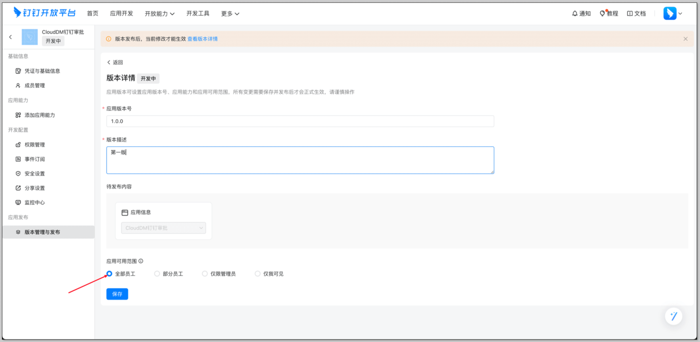This screenshot has width=700, height=342.
Task: Open the 查看版本详情 link
Action: point(202,39)
